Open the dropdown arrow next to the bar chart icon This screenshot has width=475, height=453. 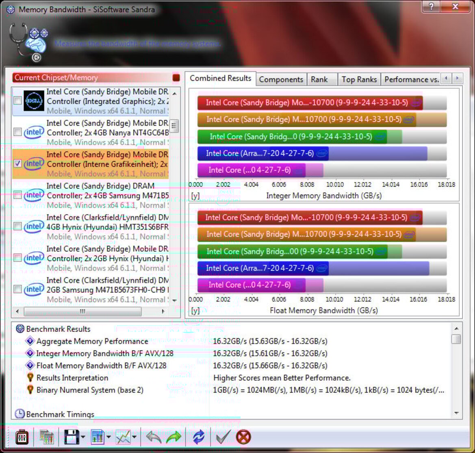108,437
